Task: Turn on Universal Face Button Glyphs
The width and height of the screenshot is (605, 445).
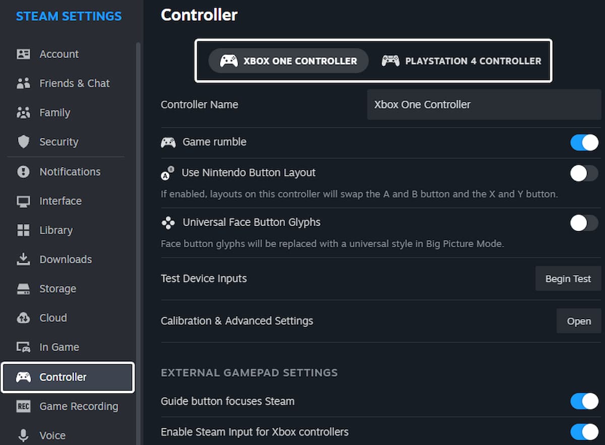Action: click(584, 222)
